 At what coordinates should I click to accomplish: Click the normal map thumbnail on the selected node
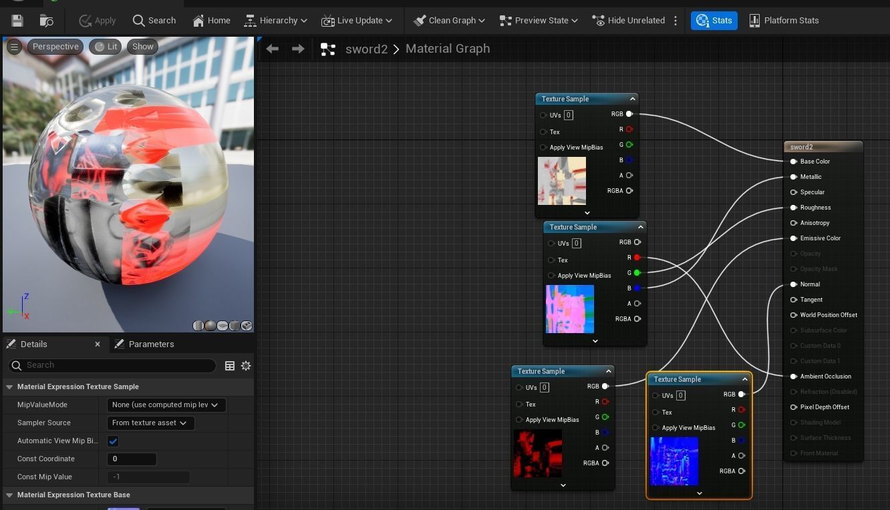coord(674,461)
